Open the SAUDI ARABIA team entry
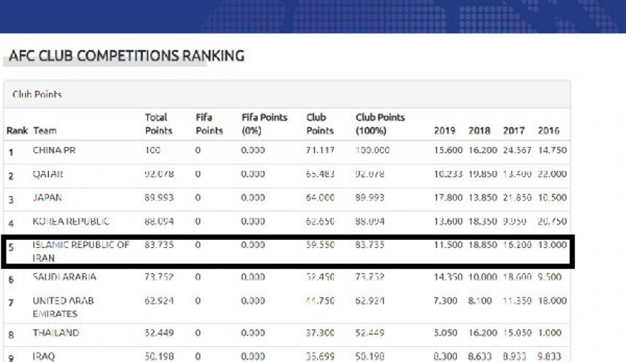This screenshot has width=626, height=362. tap(64, 276)
